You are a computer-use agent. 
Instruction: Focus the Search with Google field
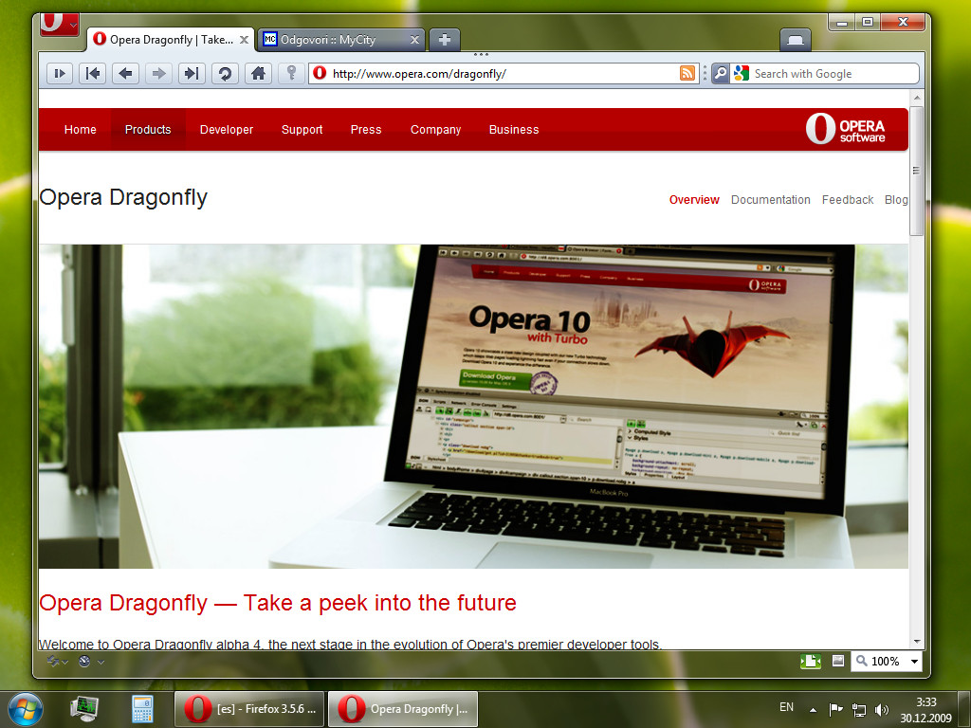pyautogui.click(x=824, y=74)
